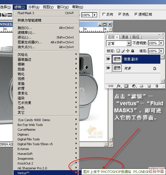Add a layer mask
Viewport: 166px width, 175px height.
click(126, 86)
